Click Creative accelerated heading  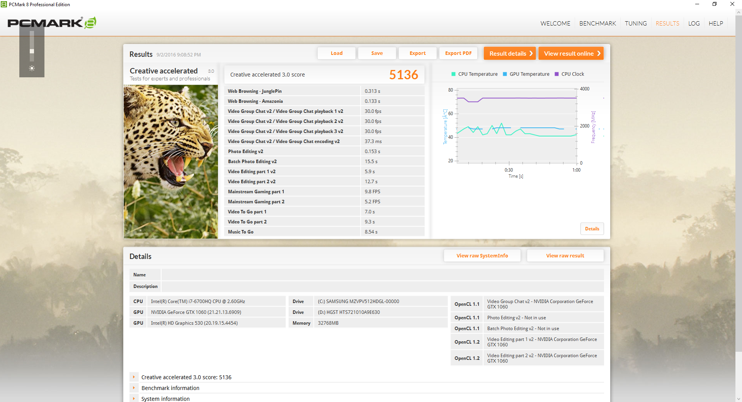pos(163,71)
